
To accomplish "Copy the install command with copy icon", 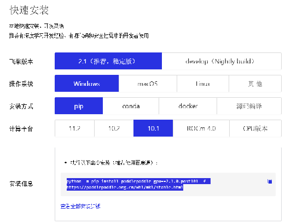I will point(270,181).
